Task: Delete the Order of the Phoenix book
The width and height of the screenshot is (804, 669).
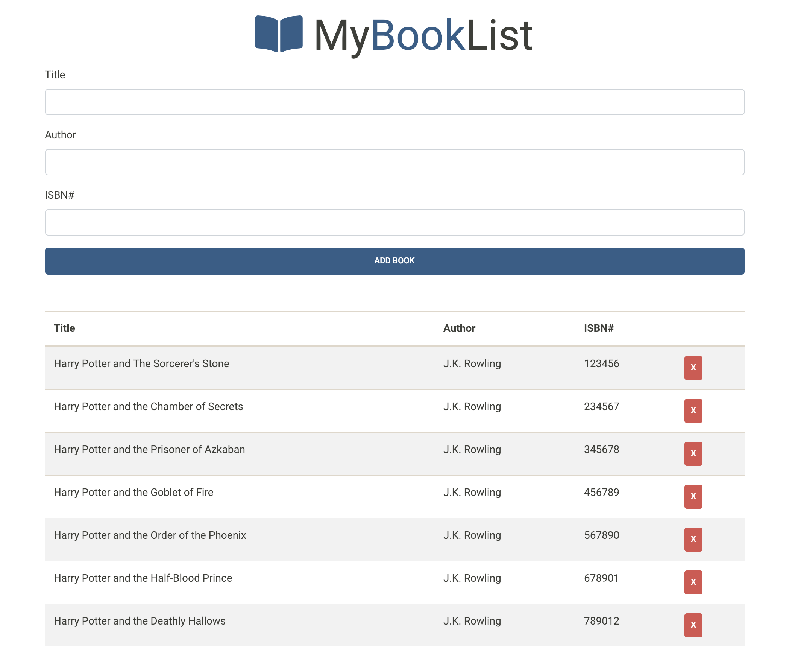Action: click(x=693, y=540)
